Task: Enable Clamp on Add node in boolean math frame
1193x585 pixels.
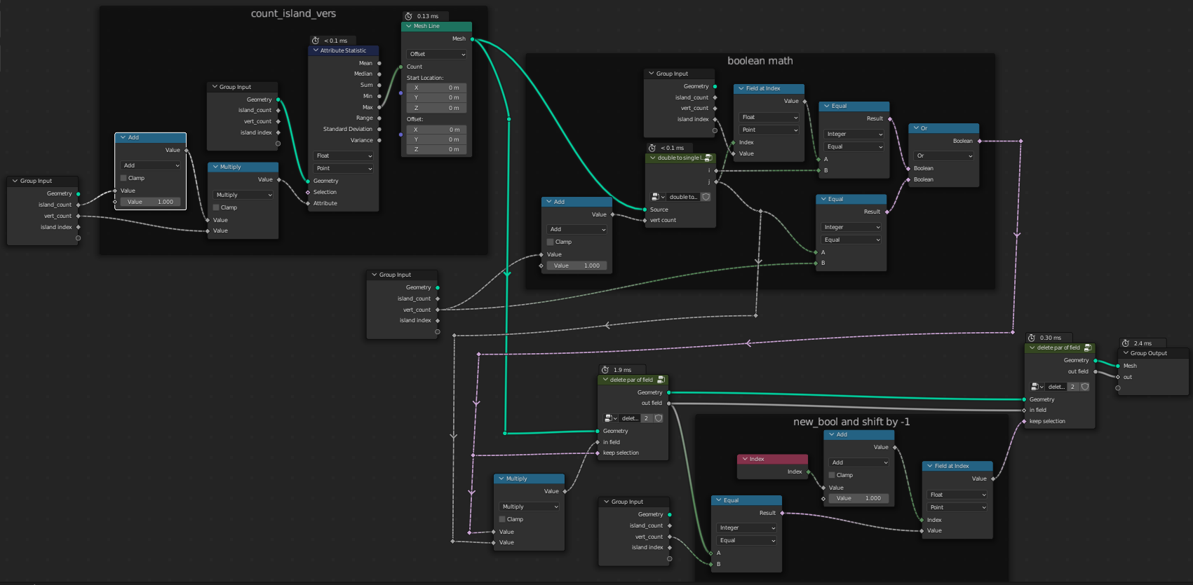Action: (x=551, y=242)
